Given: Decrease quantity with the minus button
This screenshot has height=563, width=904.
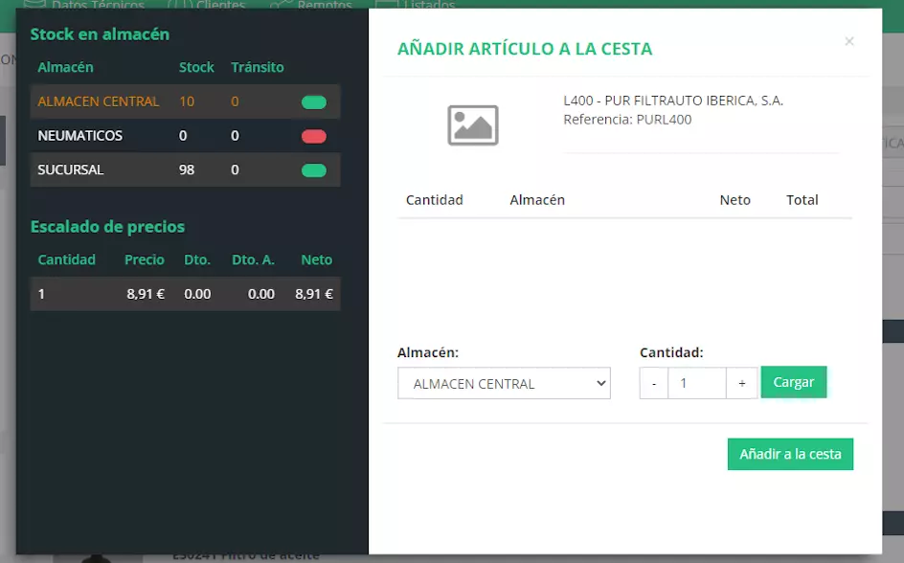Looking at the screenshot, I should 653,383.
